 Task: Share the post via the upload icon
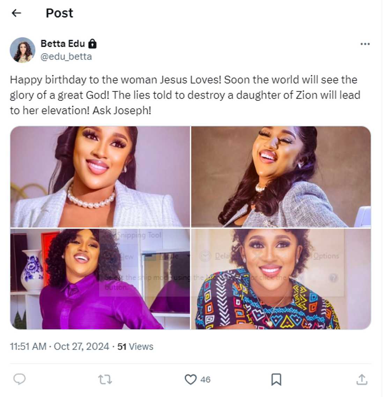(x=362, y=379)
